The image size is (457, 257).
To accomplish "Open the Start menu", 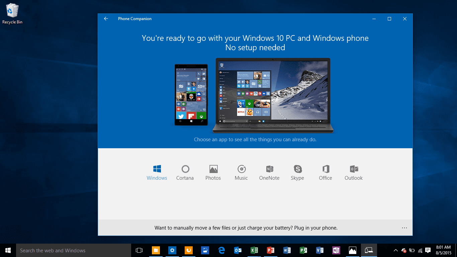I will click(8, 250).
